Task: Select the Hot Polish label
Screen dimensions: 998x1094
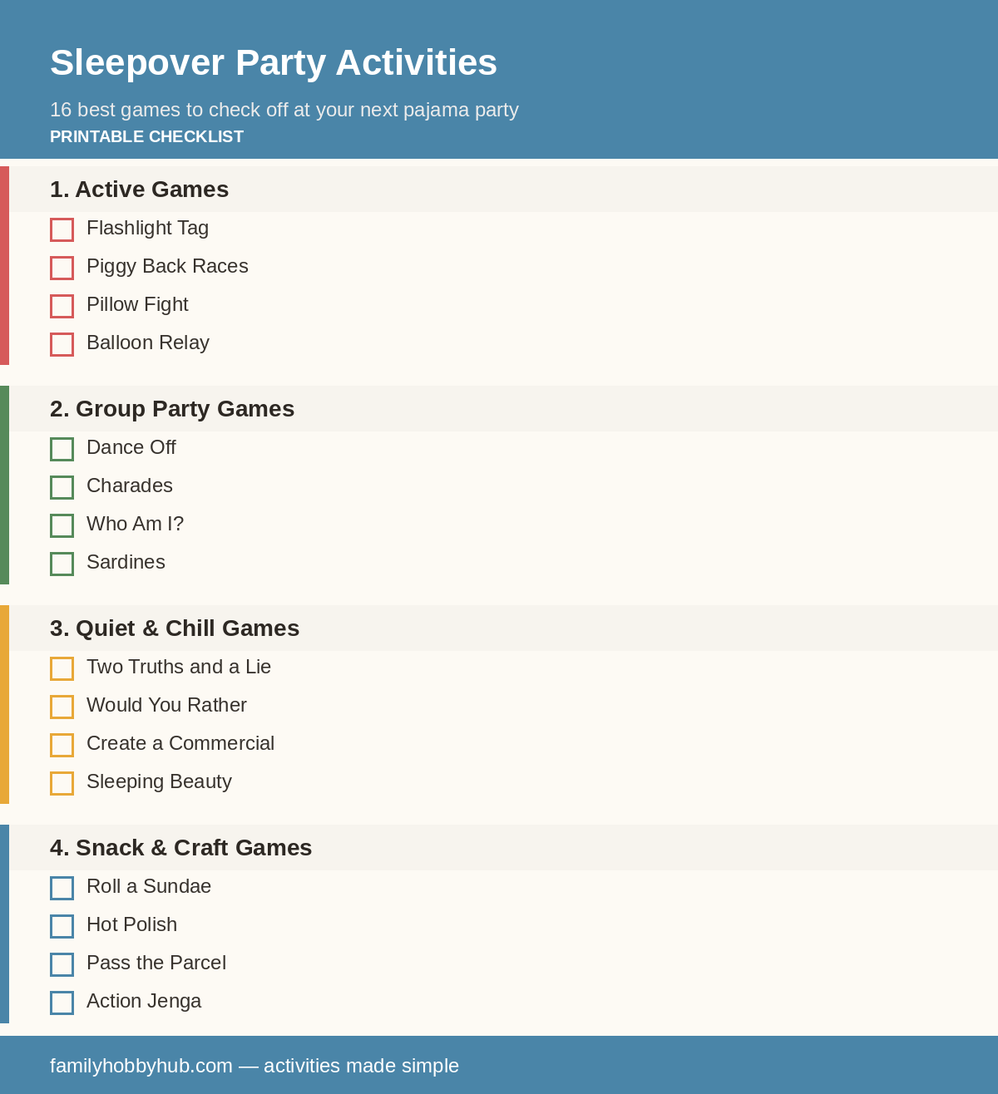Action: [x=131, y=924]
